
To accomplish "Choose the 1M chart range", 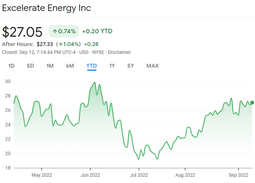I will pos(50,66).
